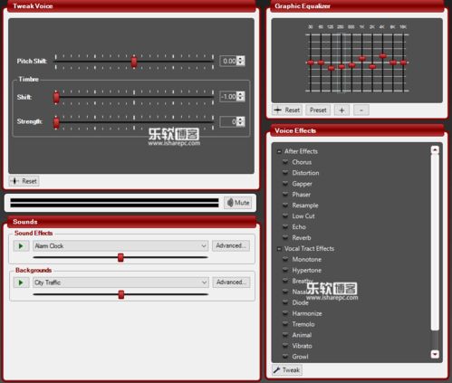Open Advanced settings for Backgrounds

click(x=231, y=282)
